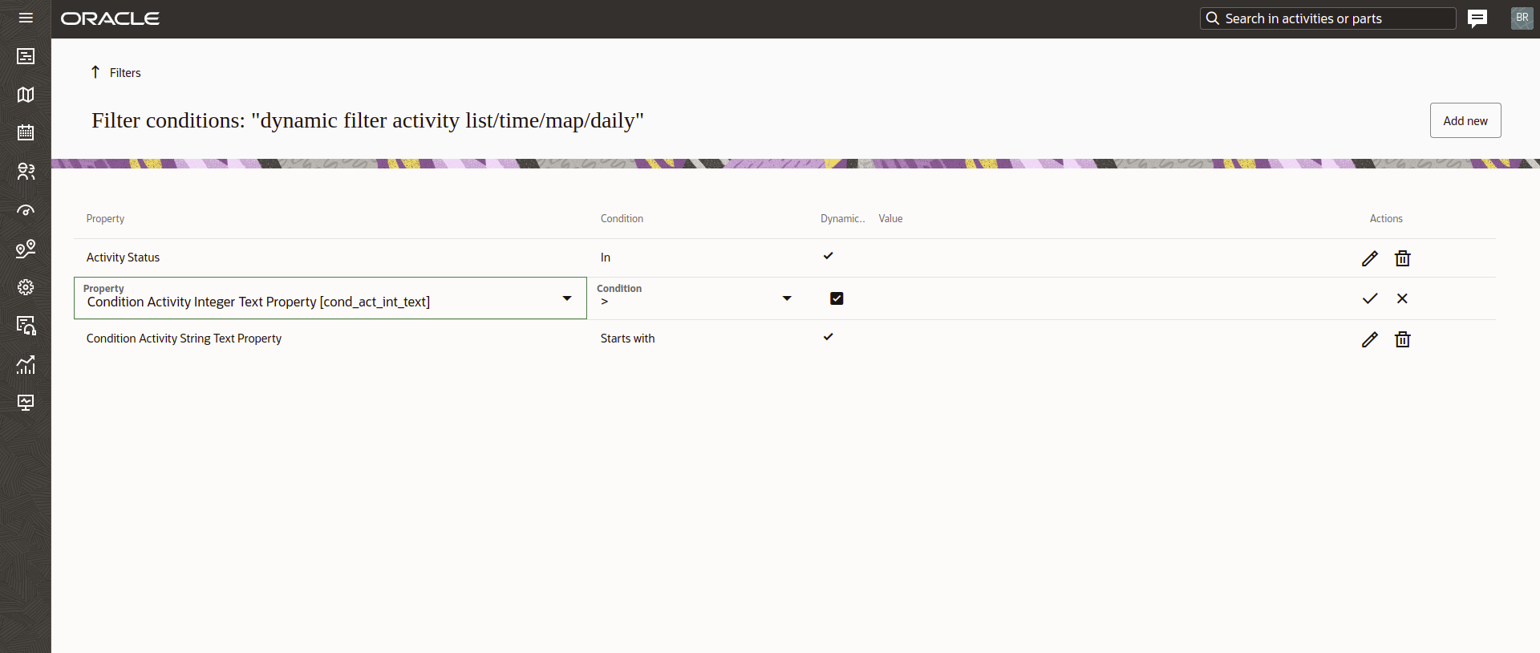The image size is (1540, 653).
Task: Click the Add new button
Action: click(1465, 120)
